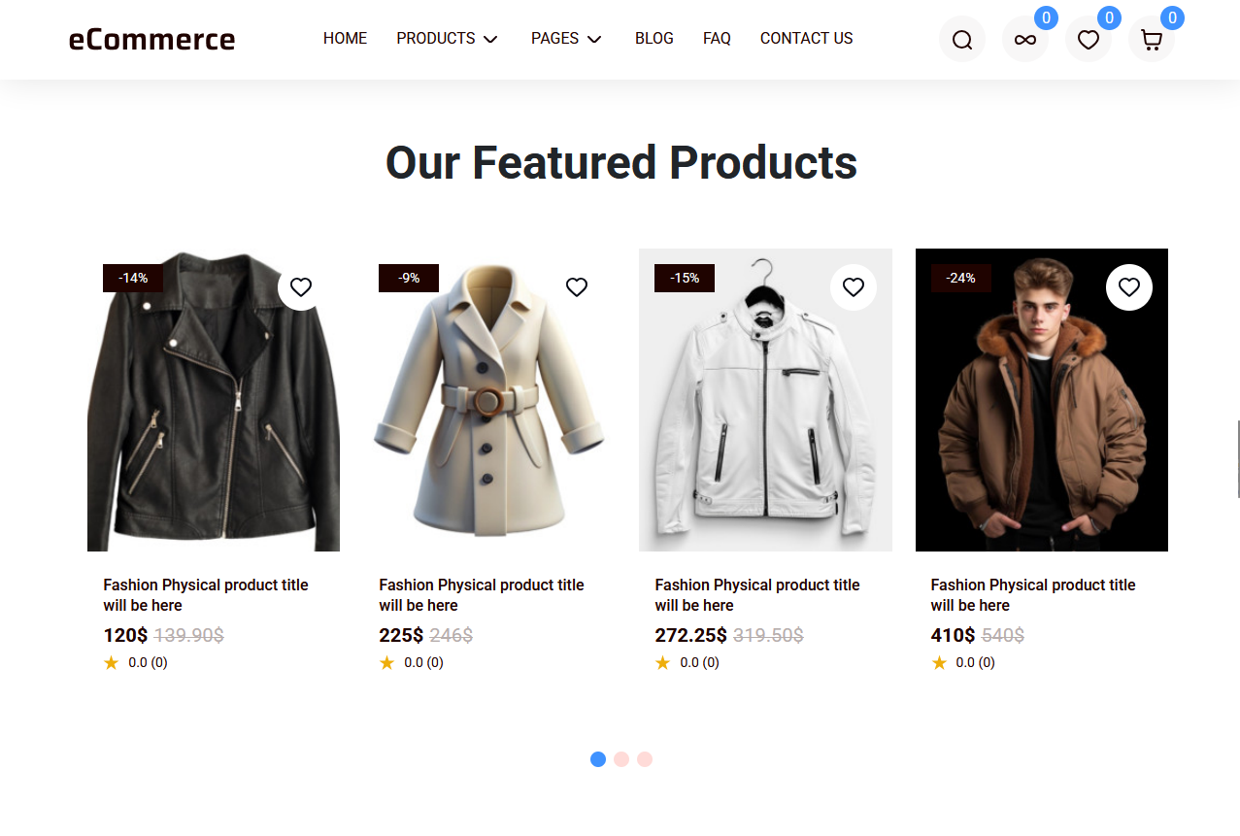The width and height of the screenshot is (1240, 836).
Task: Click the eCommerce logo
Action: pos(151,40)
